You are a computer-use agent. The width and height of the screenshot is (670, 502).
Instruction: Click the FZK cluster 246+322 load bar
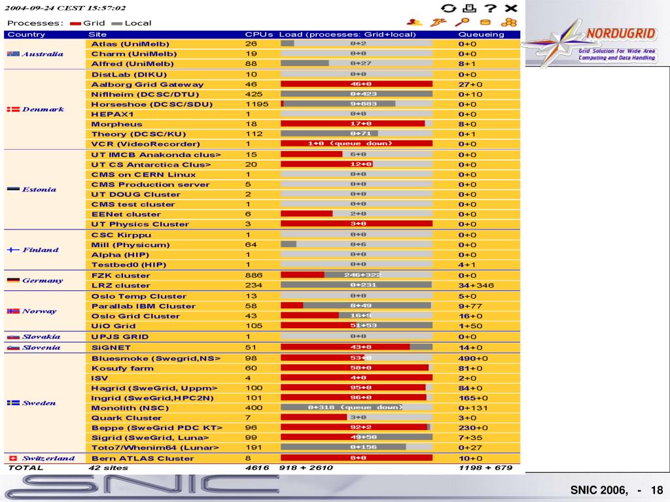357,275
